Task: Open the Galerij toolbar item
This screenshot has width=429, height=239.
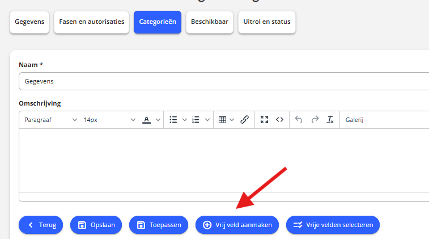Action: (x=354, y=120)
